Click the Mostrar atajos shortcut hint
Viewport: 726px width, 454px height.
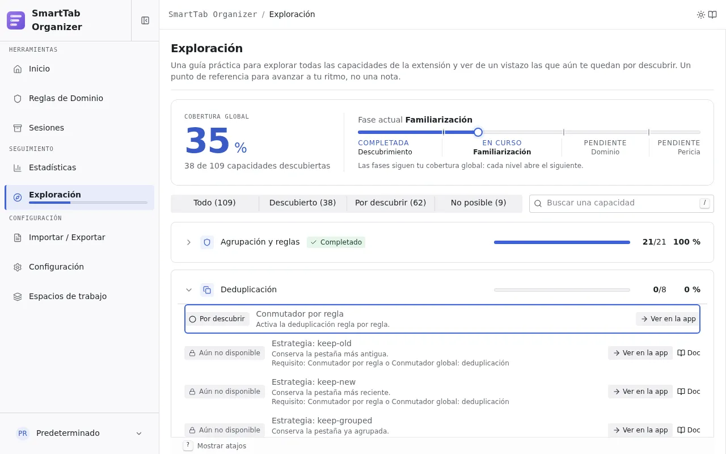(215, 446)
